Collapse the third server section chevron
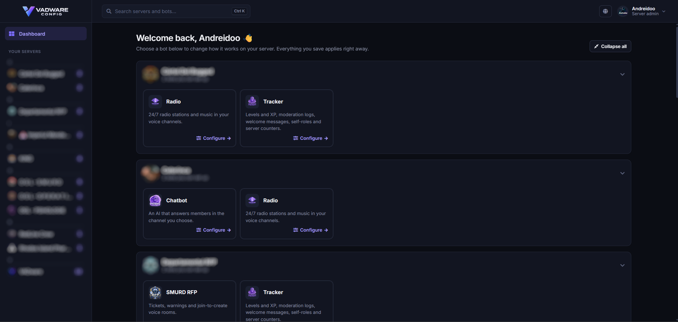The image size is (678, 322). tap(622, 266)
